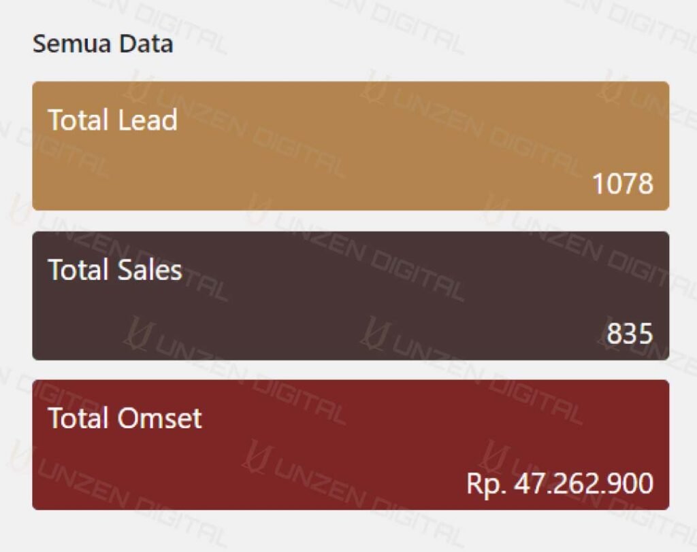
Task: Click the 835 sales count value
Action: (x=630, y=334)
